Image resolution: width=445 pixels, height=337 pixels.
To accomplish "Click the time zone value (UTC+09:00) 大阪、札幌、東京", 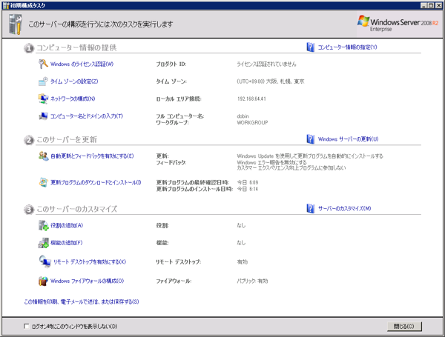I will coord(271,81).
